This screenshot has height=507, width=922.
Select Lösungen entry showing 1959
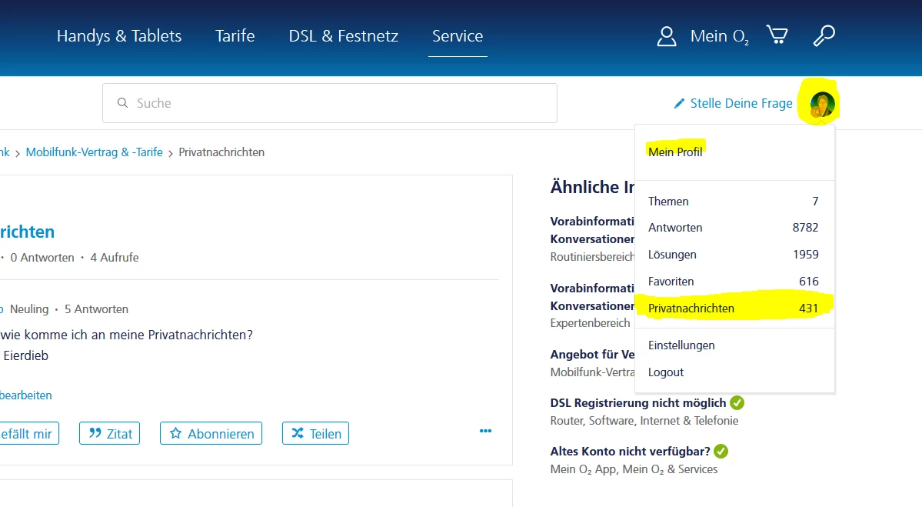(734, 255)
